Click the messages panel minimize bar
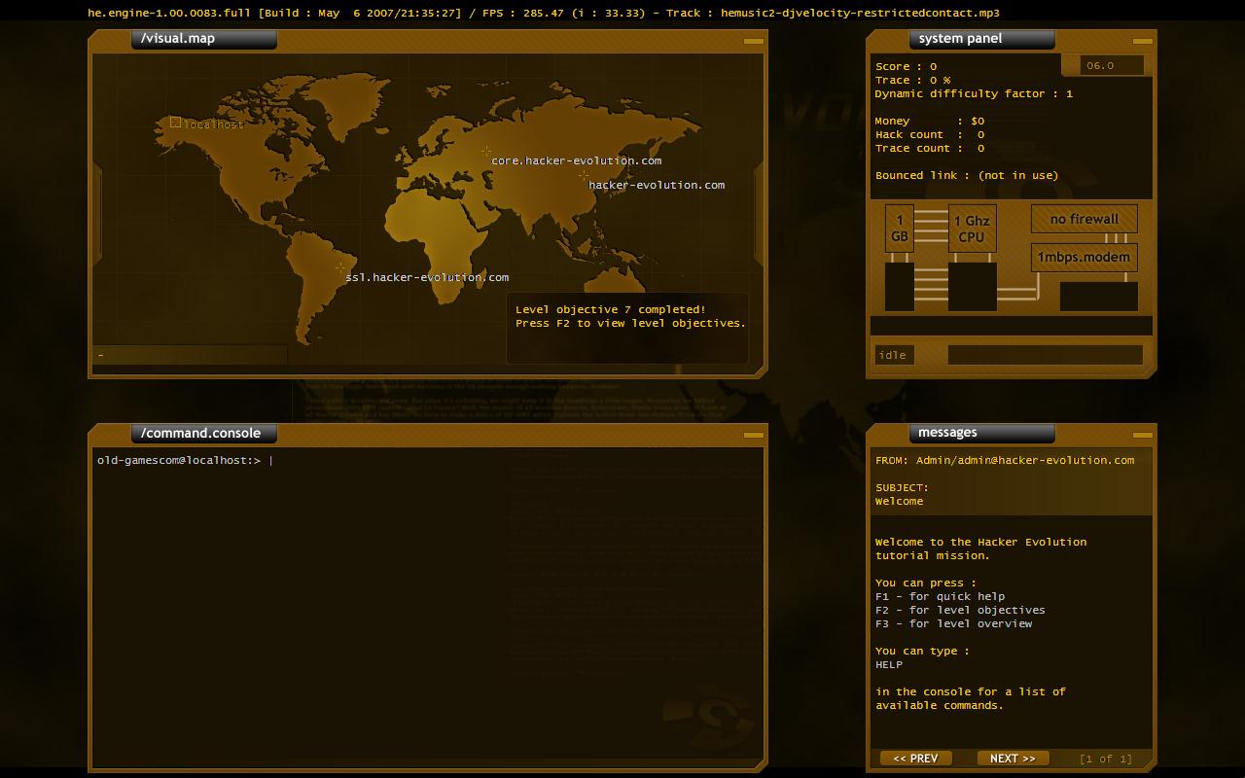The height and width of the screenshot is (778, 1245). (1143, 435)
